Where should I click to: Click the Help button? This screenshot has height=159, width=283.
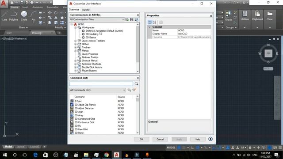point(198,139)
